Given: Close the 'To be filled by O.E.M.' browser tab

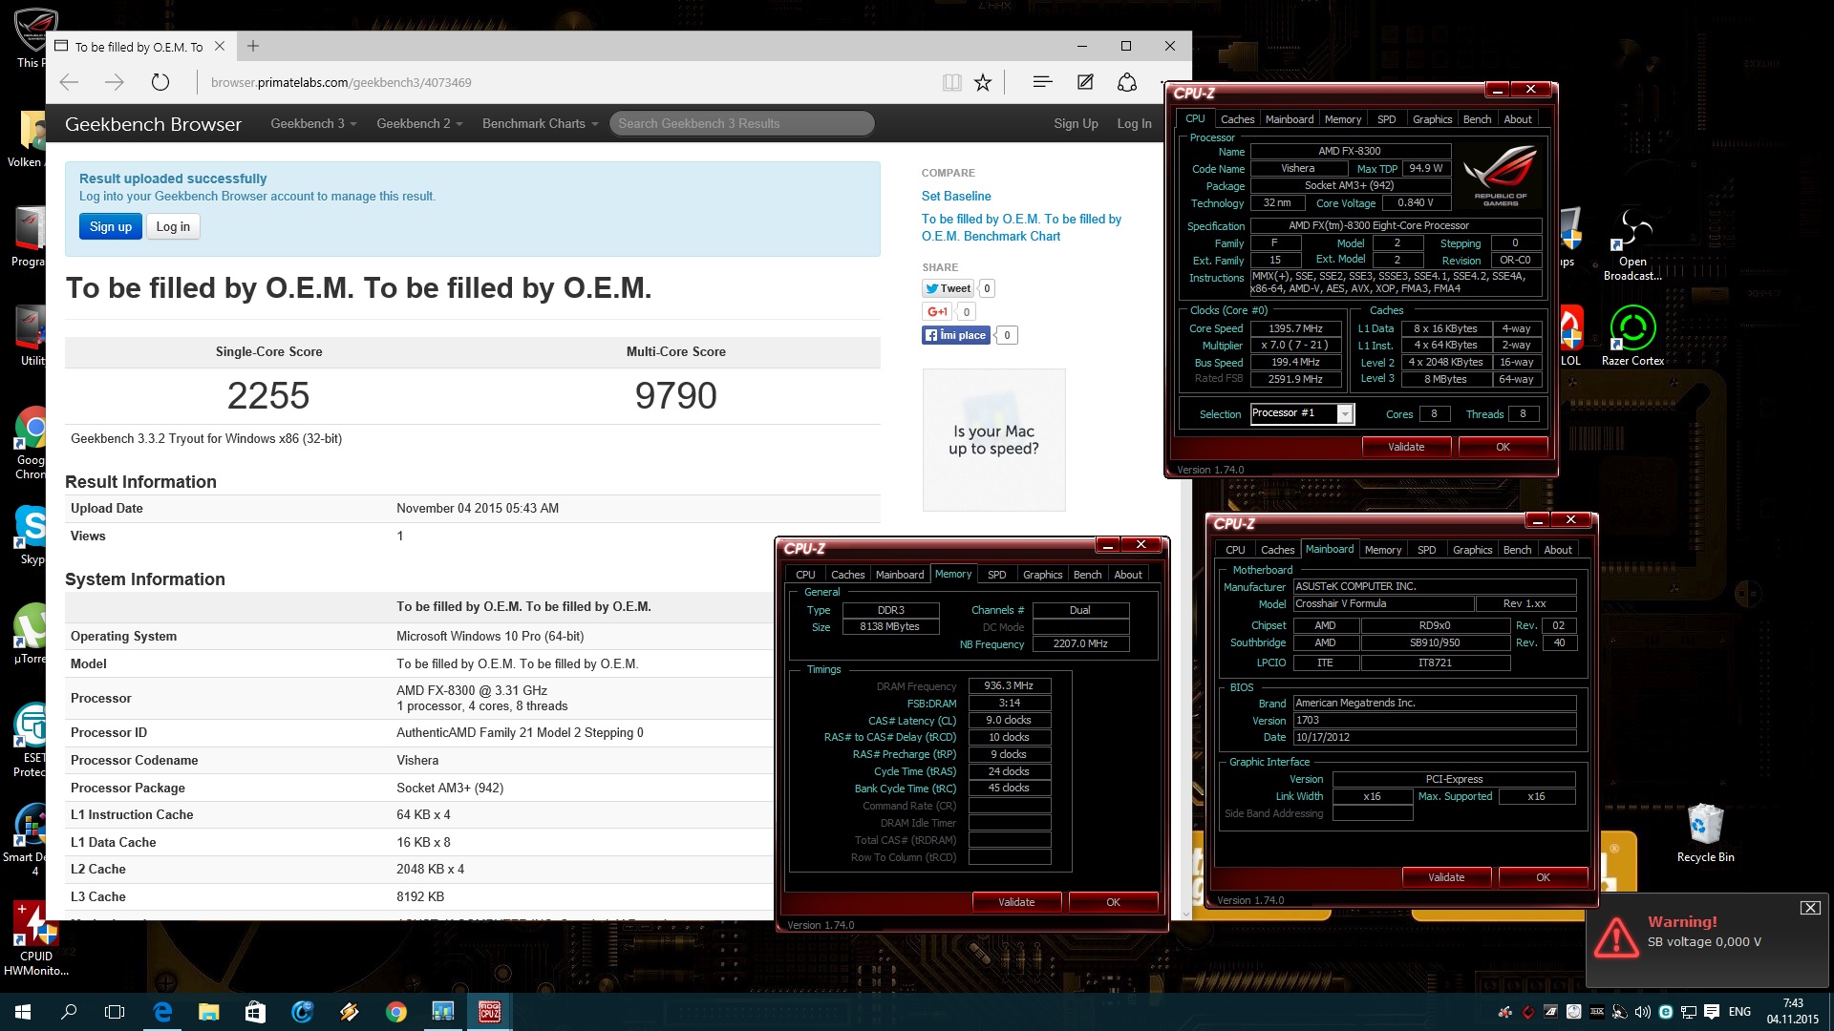Looking at the screenshot, I should coord(220,46).
